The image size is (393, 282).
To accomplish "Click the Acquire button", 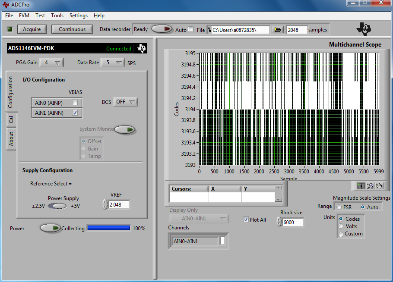I will 32,29.
